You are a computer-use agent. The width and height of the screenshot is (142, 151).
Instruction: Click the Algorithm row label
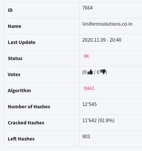(x=19, y=91)
